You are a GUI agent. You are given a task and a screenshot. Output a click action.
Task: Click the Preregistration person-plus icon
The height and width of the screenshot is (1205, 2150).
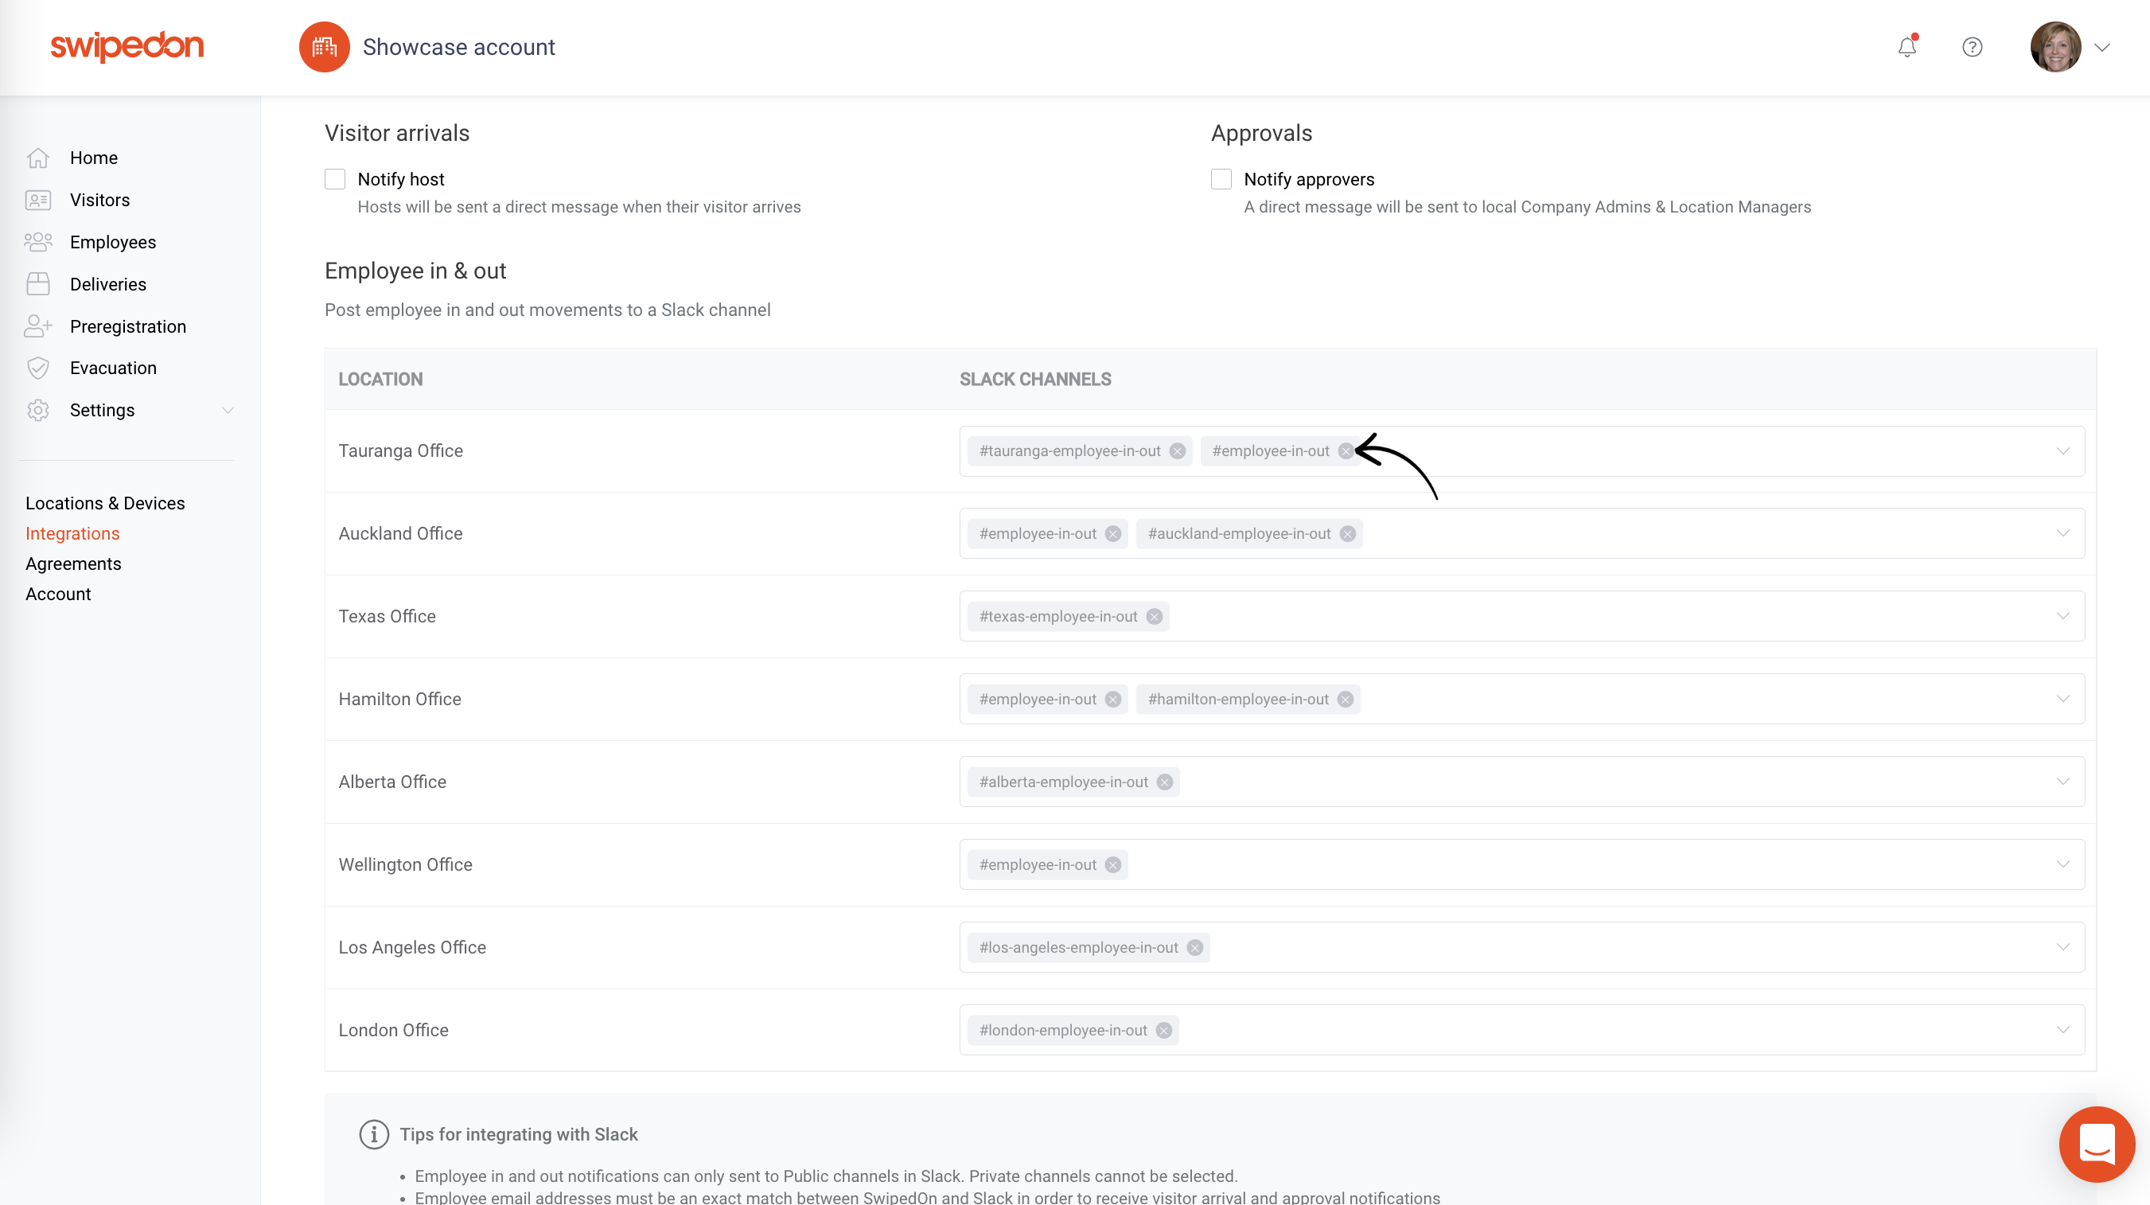pos(38,326)
